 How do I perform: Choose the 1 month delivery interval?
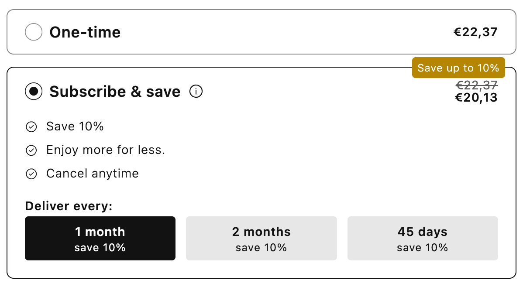100,238
